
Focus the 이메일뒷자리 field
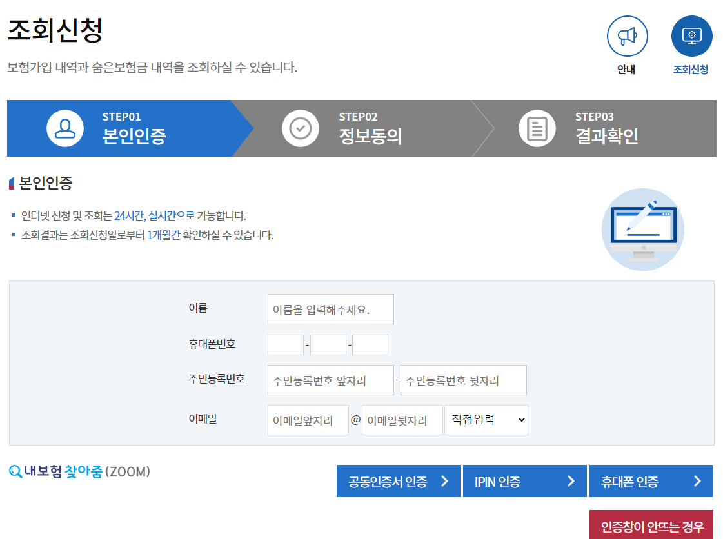click(402, 420)
